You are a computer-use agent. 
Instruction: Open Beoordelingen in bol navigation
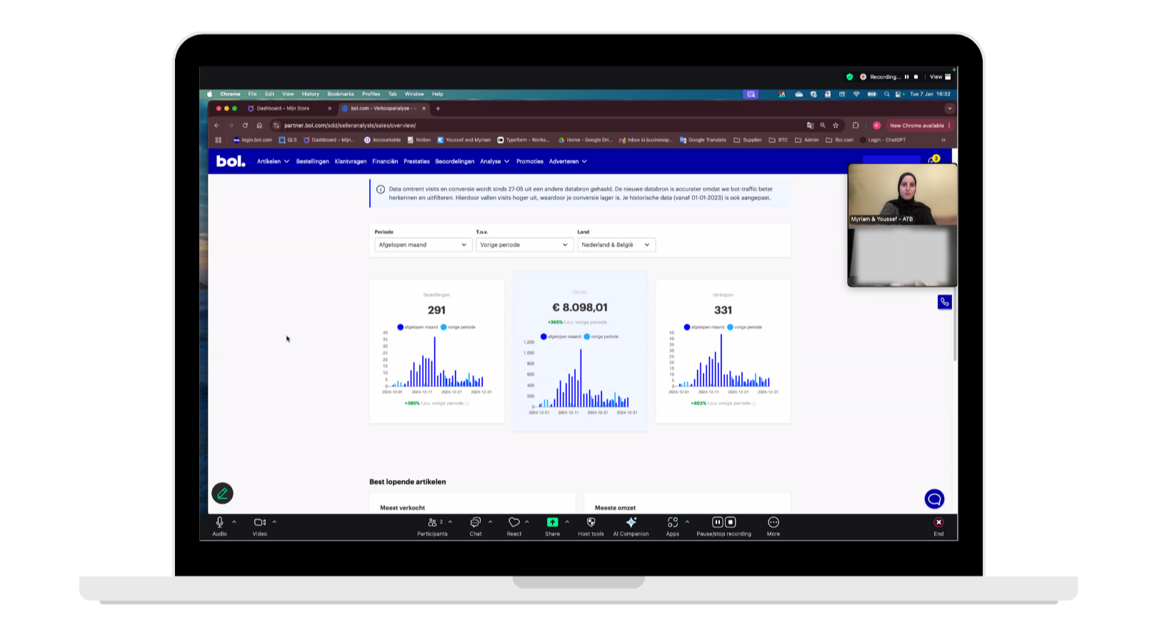click(x=455, y=161)
